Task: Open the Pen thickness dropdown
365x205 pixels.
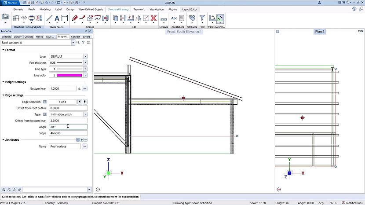Action: pyautogui.click(x=85, y=63)
